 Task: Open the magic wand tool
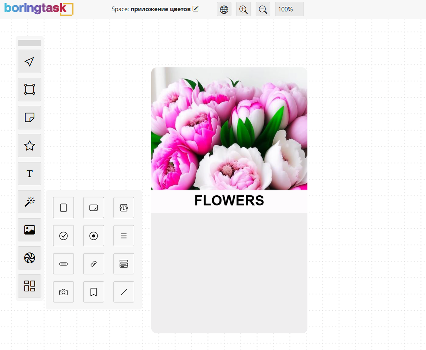29,202
